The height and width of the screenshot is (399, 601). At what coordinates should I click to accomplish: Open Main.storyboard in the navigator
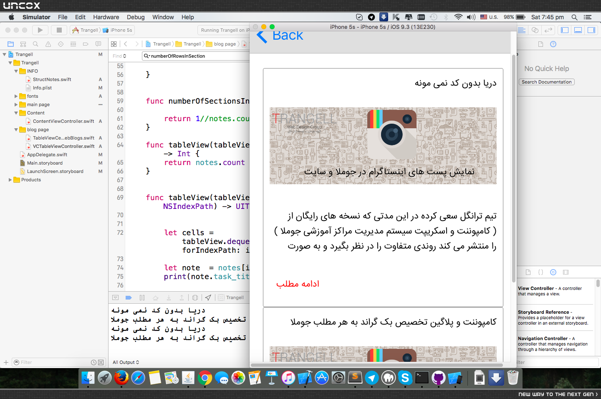[x=45, y=163]
